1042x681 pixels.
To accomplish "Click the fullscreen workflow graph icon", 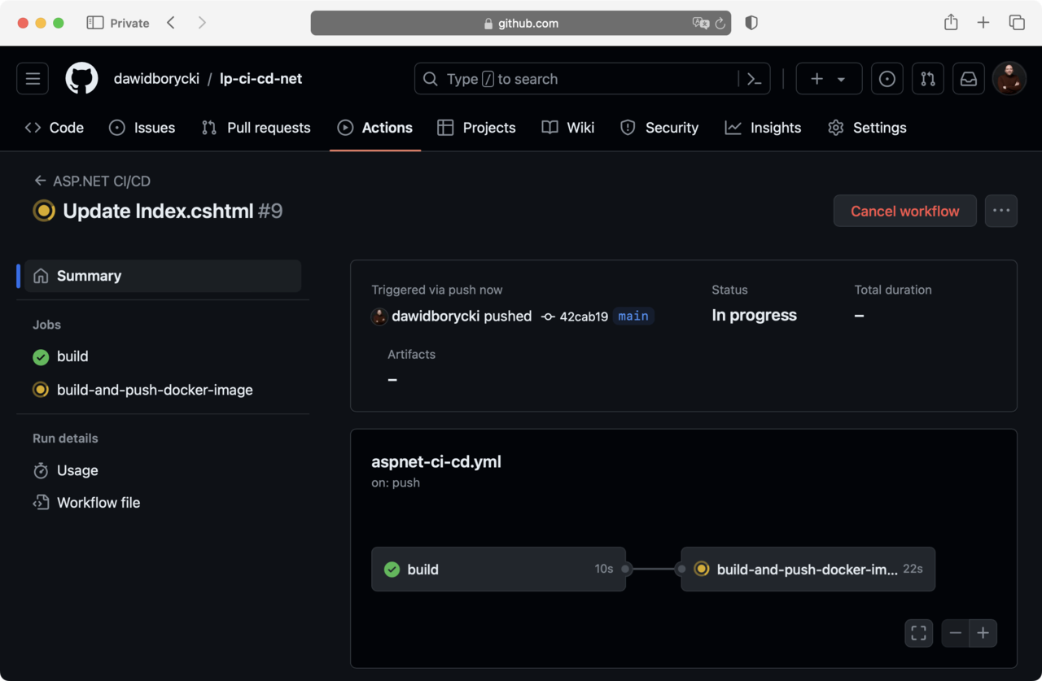I will pos(918,633).
